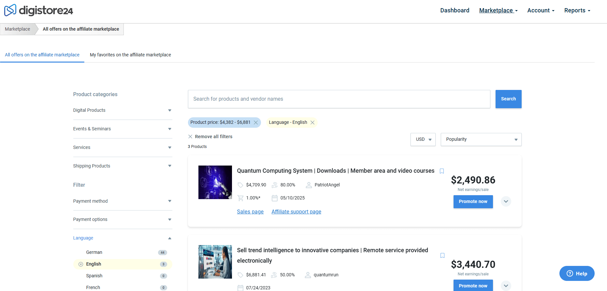This screenshot has height=291, width=607.
Task: Click the X icon beside Remove all filters
Action: point(190,137)
